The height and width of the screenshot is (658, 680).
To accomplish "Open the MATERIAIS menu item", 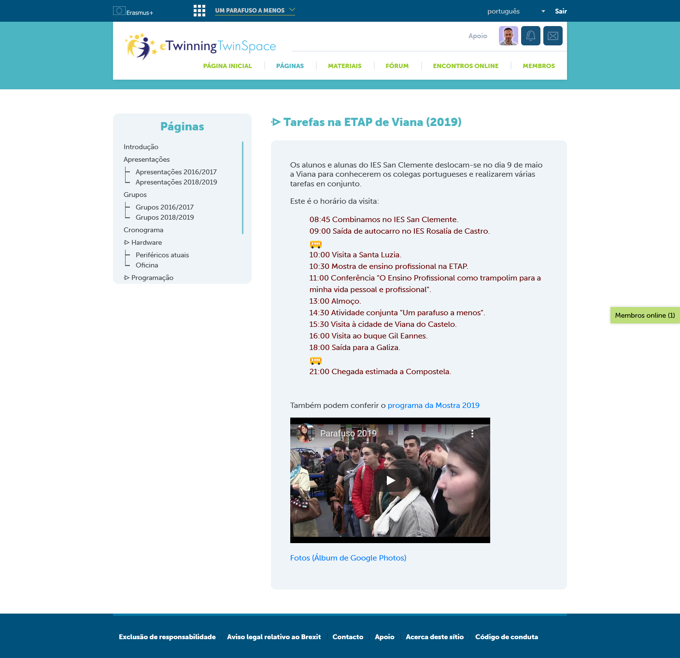I will [x=344, y=66].
